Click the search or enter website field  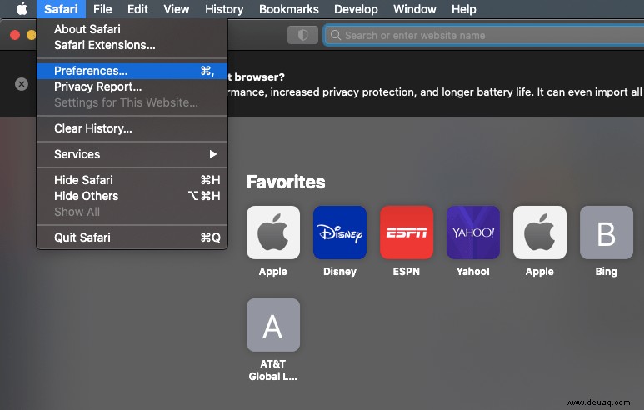[484, 35]
